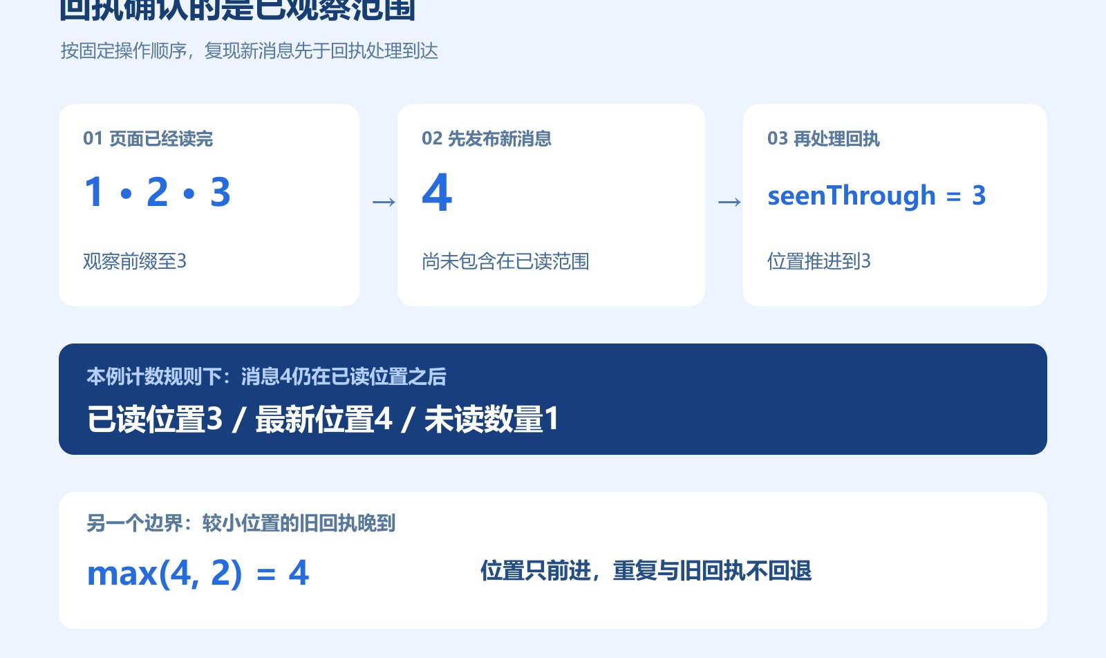The height and width of the screenshot is (658, 1106).
Task: Click the number sequence '1 · 2 · 3'
Action: pyautogui.click(x=157, y=192)
